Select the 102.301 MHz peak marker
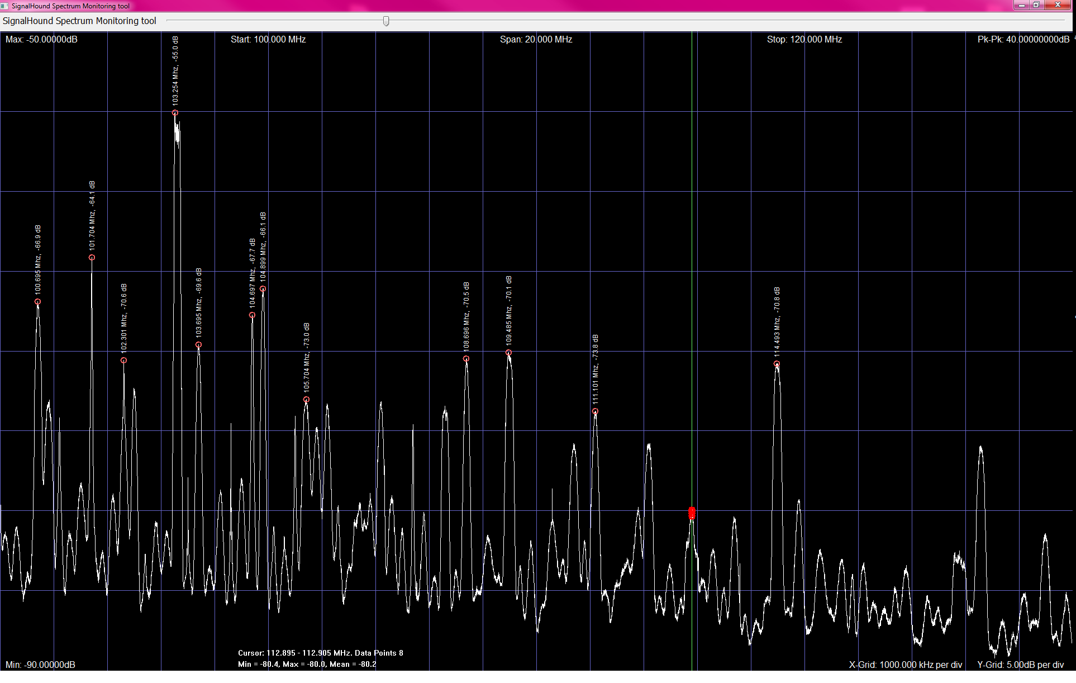This screenshot has width=1076, height=683. [124, 361]
